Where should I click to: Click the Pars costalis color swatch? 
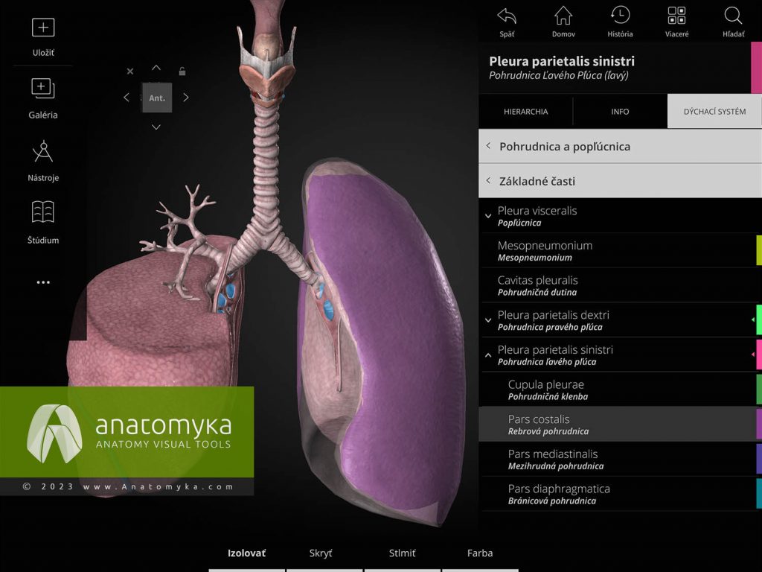758,425
